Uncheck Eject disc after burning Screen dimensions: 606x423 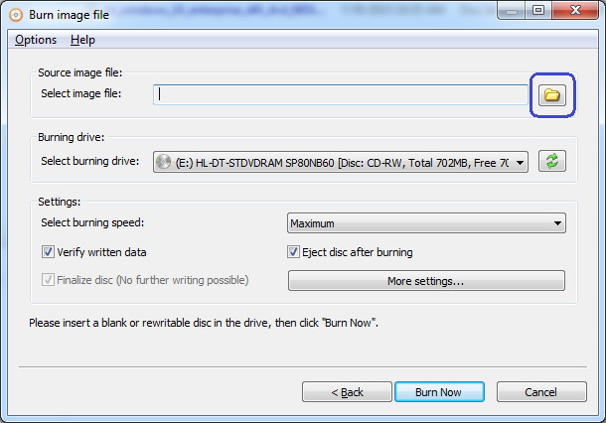coord(293,252)
